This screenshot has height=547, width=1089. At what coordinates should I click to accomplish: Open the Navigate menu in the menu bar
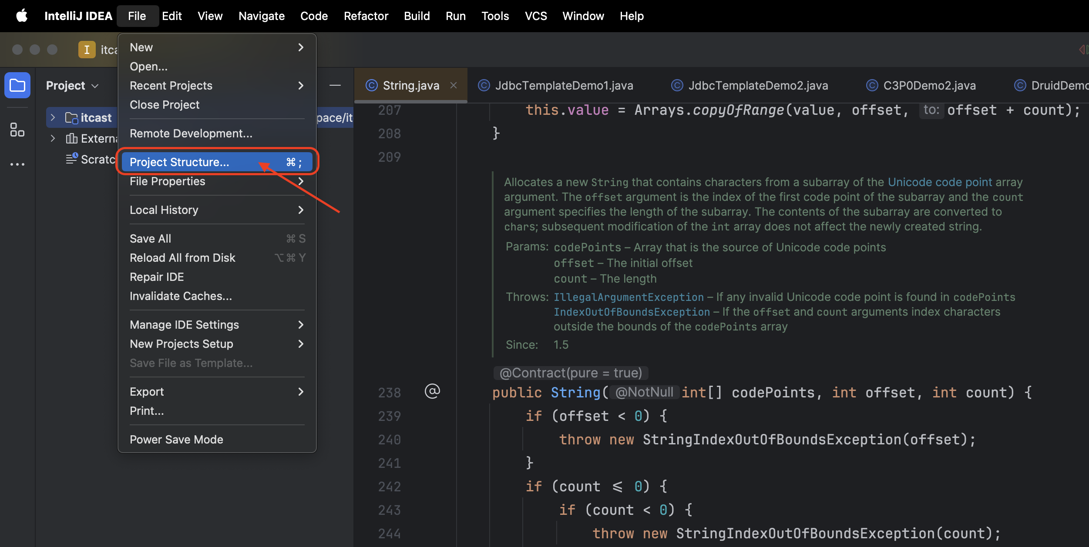(261, 16)
